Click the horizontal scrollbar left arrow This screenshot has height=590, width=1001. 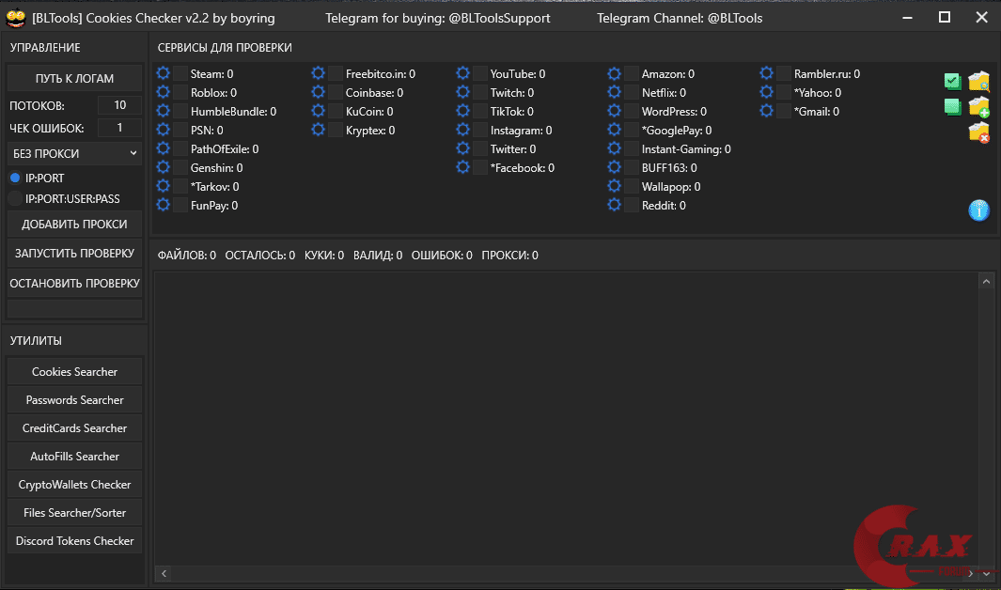click(x=164, y=573)
